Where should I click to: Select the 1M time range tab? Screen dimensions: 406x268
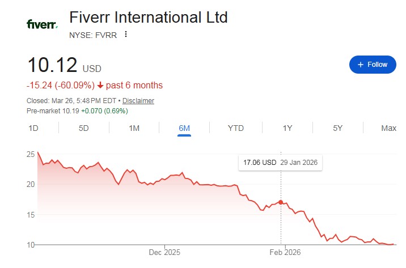[134, 128]
